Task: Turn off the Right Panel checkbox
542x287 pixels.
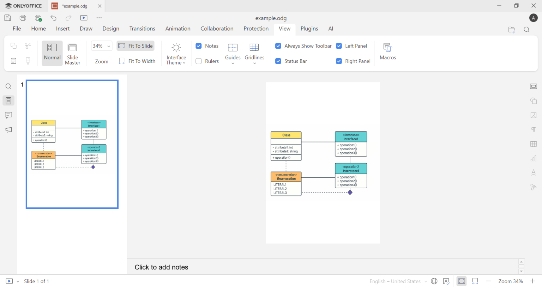Action: (x=339, y=61)
